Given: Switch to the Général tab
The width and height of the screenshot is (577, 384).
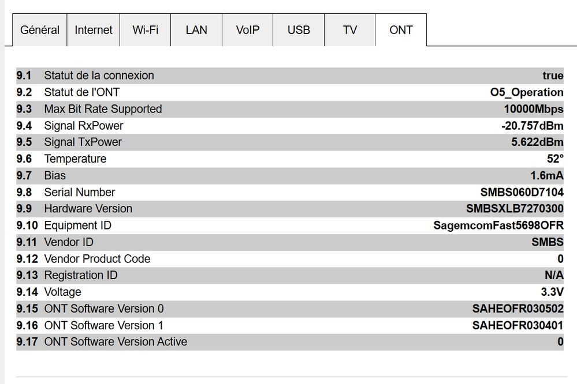Looking at the screenshot, I should pyautogui.click(x=40, y=30).
